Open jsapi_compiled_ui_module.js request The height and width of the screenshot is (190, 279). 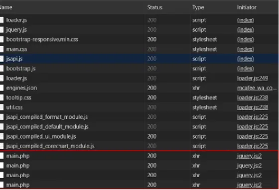tap(41, 137)
